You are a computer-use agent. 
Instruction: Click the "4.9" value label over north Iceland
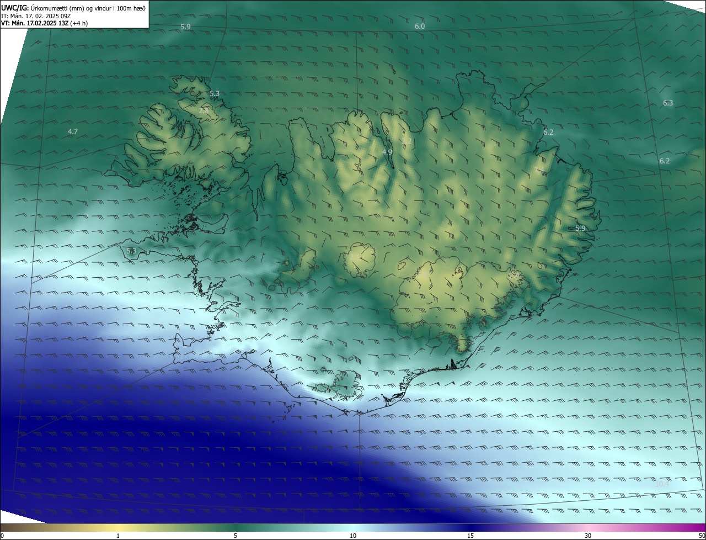click(387, 152)
